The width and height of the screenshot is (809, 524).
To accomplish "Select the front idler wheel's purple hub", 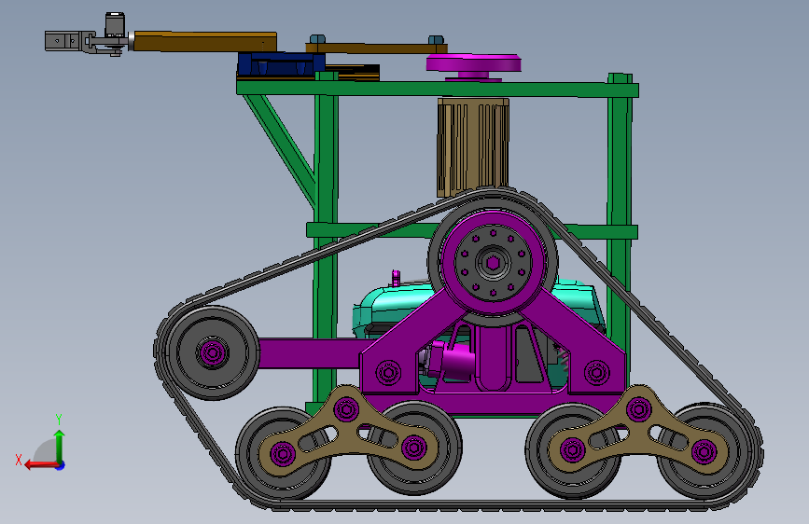I will [x=212, y=353].
